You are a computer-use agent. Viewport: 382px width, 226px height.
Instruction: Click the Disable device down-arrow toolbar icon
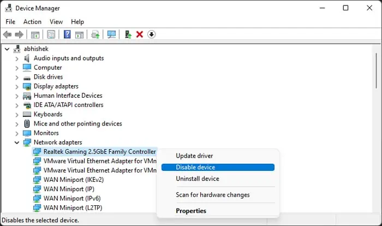pyautogui.click(x=151, y=34)
